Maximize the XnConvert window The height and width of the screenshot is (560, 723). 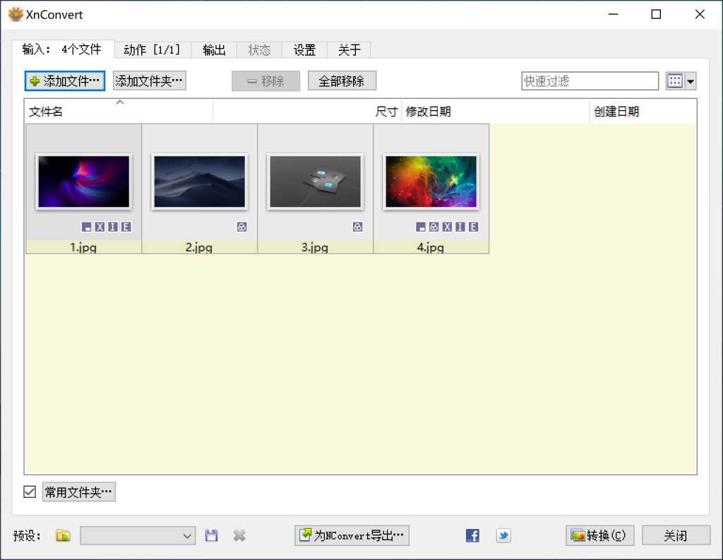[x=656, y=14]
